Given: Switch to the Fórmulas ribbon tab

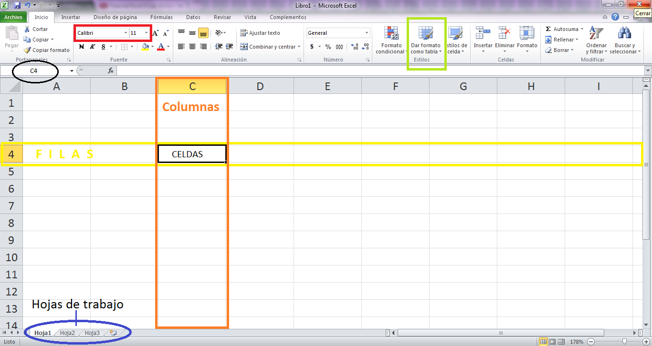Looking at the screenshot, I should 161,17.
